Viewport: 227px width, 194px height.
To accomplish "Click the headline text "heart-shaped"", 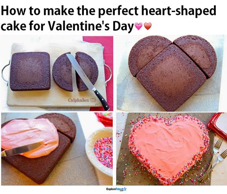I will (x=178, y=11).
